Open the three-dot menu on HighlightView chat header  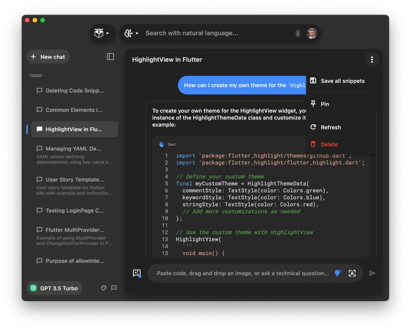tap(372, 60)
